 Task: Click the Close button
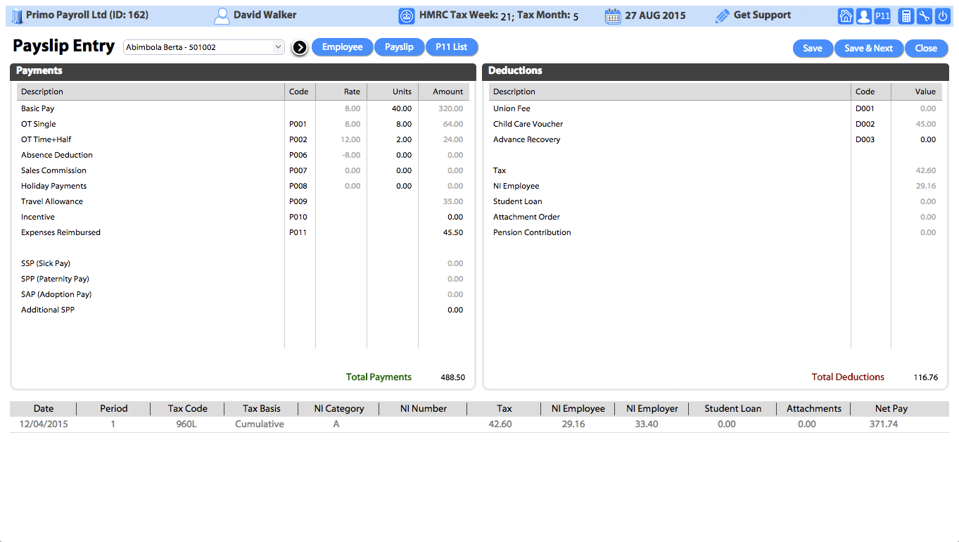pos(926,49)
